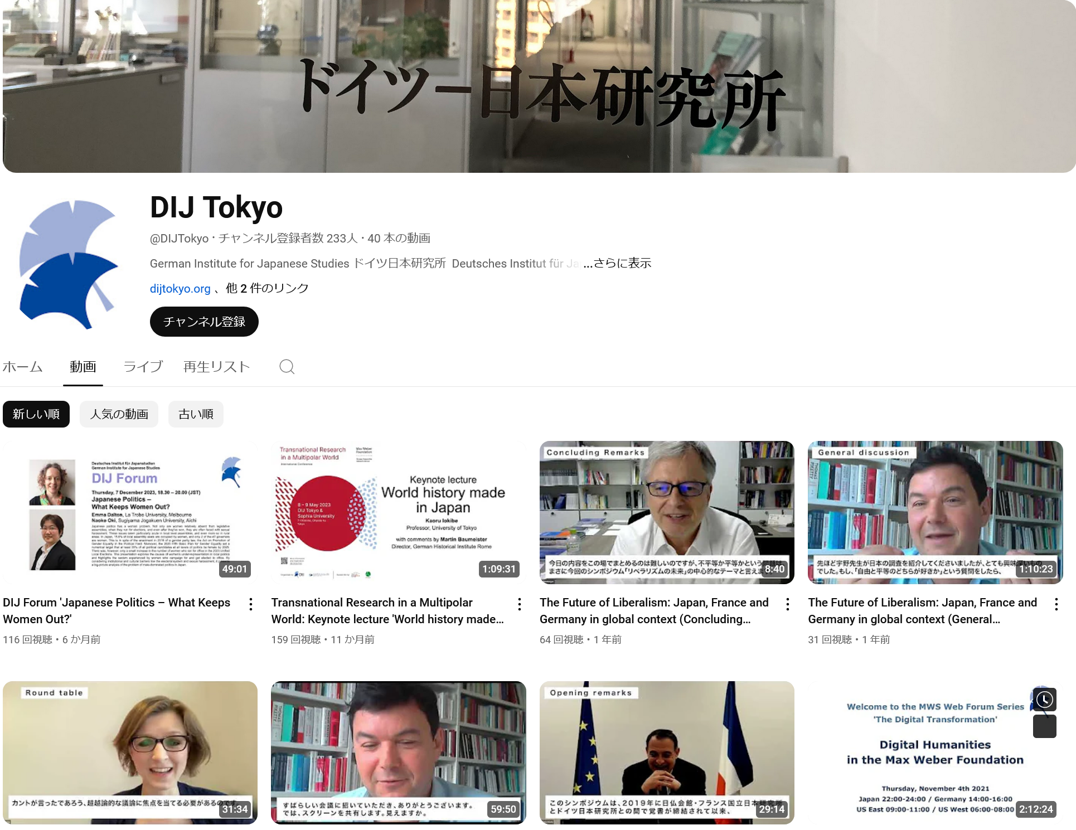This screenshot has width=1076, height=830.
Task: Play Digital Humanities MWS Web Forum thumbnail 2:12:24
Action: tap(936, 753)
